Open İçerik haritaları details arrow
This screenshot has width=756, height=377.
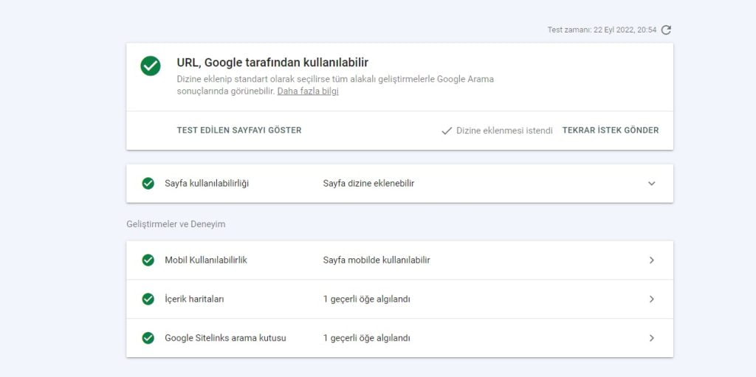click(x=651, y=300)
